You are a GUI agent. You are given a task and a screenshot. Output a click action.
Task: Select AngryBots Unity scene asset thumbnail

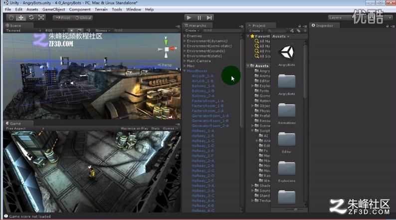coord(287,52)
